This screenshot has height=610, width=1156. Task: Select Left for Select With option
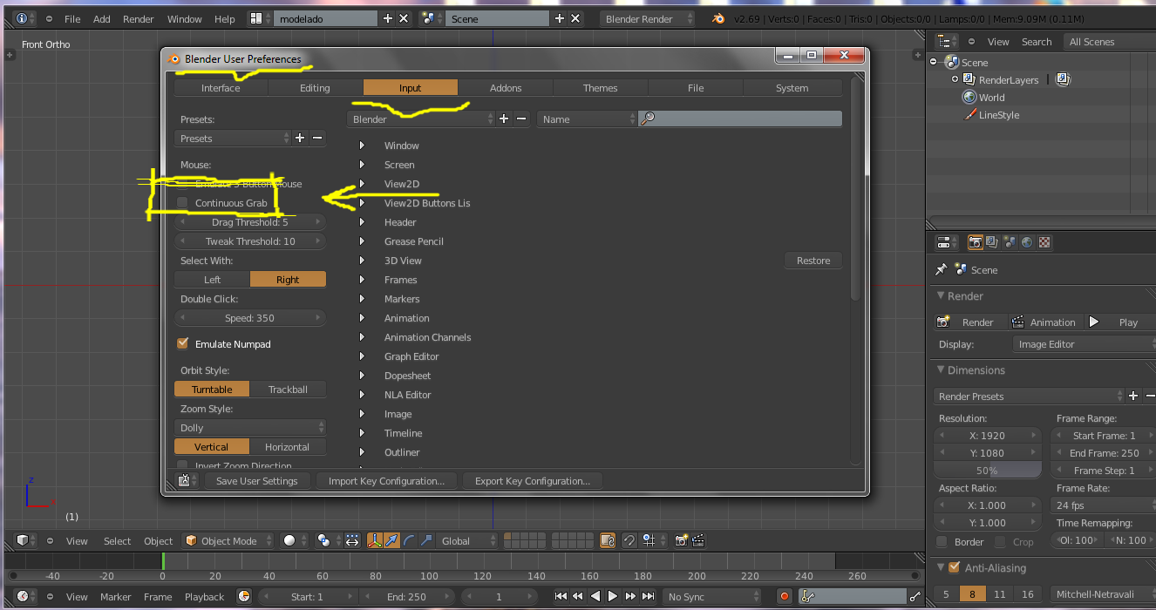[x=212, y=280]
